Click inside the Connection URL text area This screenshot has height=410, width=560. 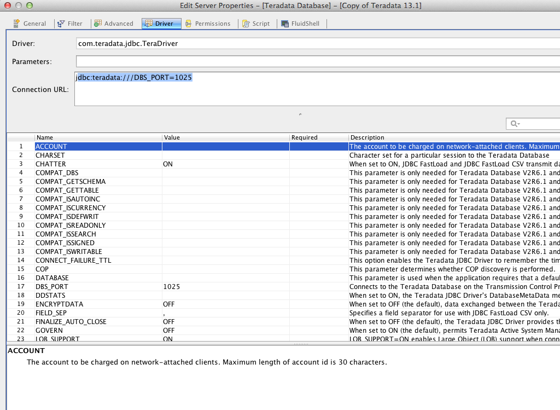[x=317, y=89]
